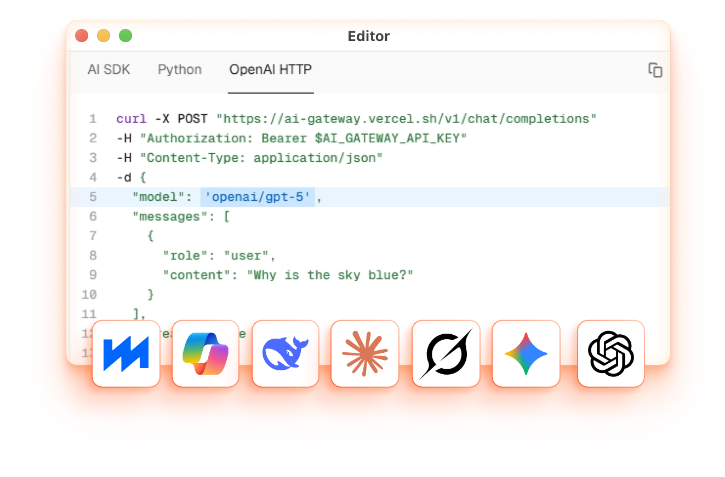Select the Mistral AI logo tile

(126, 354)
